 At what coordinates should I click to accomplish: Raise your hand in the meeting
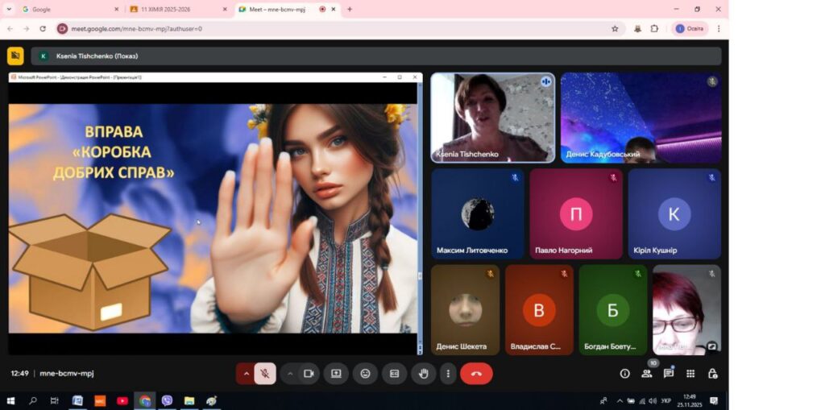tap(423, 374)
